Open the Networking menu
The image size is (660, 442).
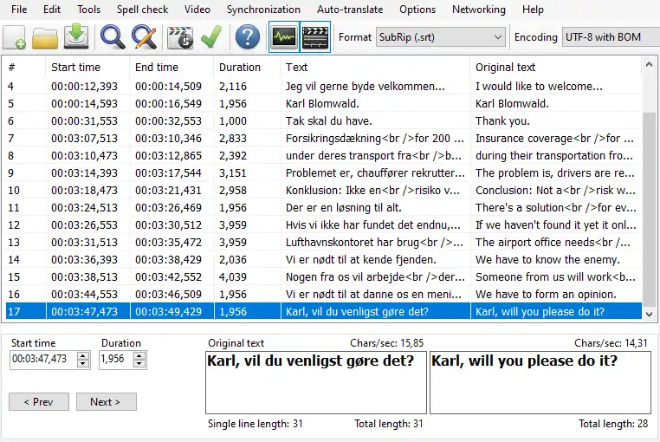[479, 10]
